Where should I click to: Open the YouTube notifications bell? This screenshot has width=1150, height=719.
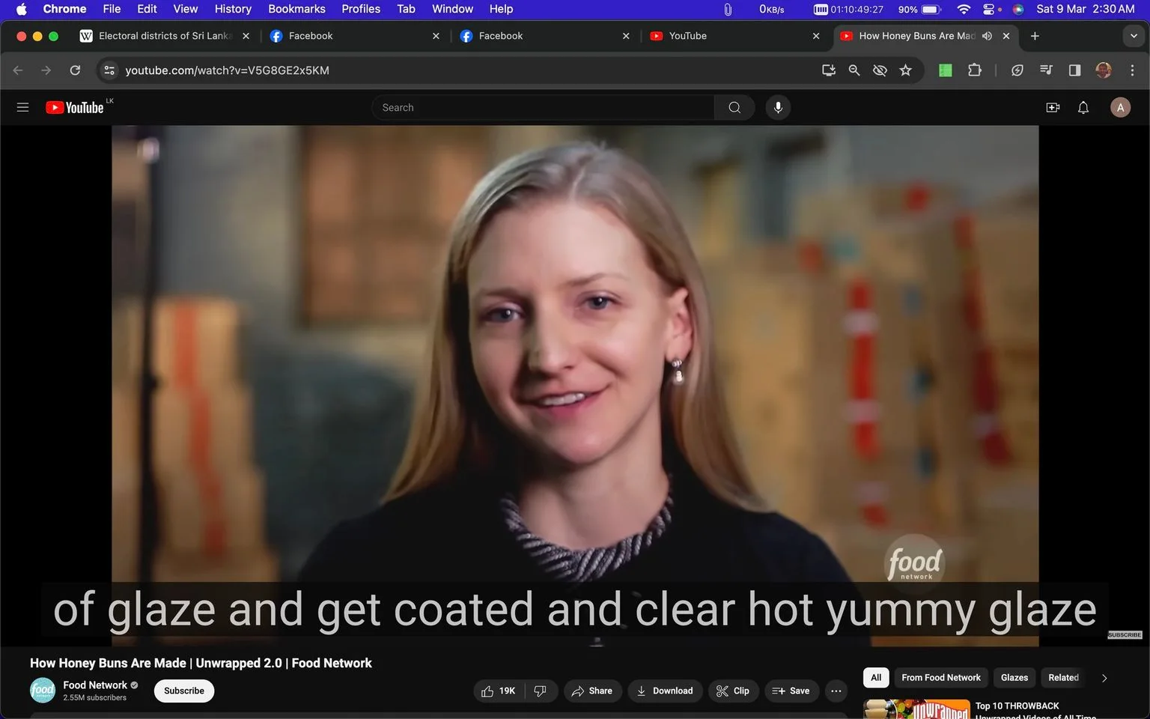(1083, 107)
